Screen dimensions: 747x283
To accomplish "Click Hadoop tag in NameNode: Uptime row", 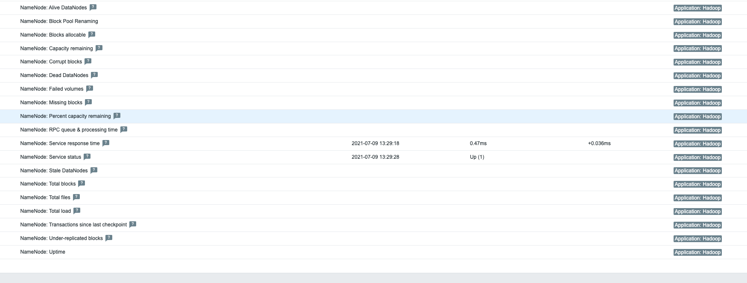I will pyautogui.click(x=697, y=252).
